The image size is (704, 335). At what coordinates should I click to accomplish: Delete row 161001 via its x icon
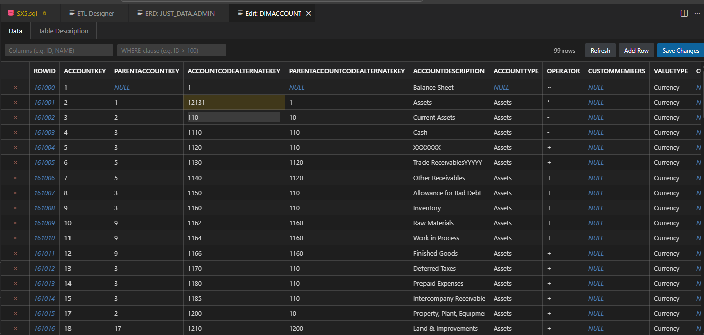pos(15,102)
